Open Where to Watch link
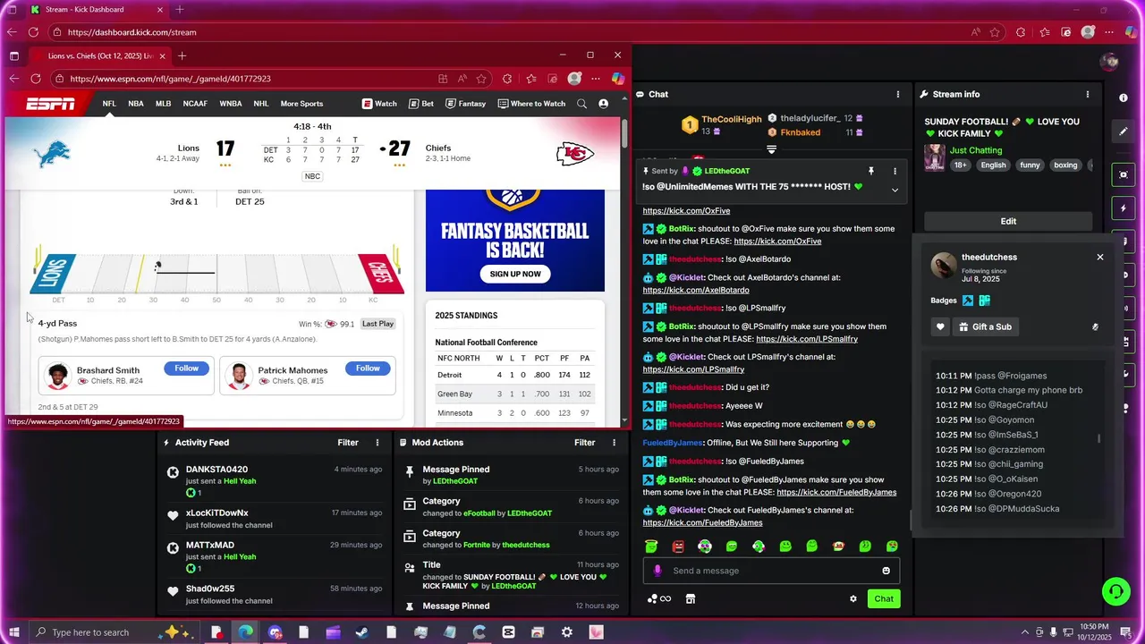The height and width of the screenshot is (644, 1145). (x=531, y=104)
